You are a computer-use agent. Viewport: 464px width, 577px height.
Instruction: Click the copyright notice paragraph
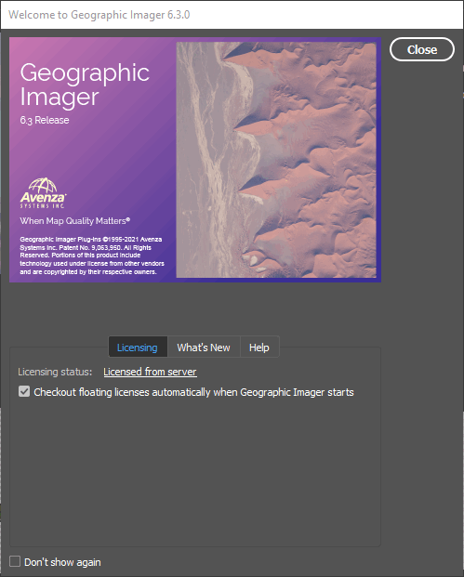[x=92, y=256]
